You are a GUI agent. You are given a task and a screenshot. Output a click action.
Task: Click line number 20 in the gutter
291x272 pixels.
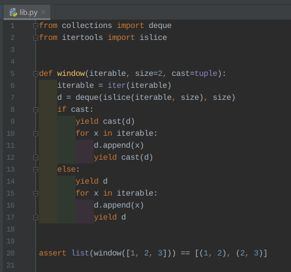click(x=10, y=253)
